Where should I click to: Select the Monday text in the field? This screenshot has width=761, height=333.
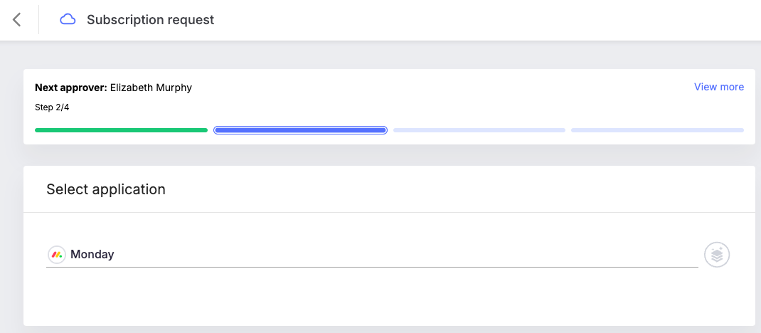(92, 254)
